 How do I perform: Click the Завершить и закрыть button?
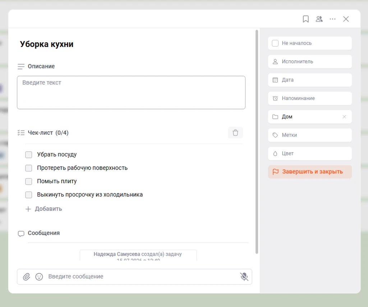(x=310, y=172)
